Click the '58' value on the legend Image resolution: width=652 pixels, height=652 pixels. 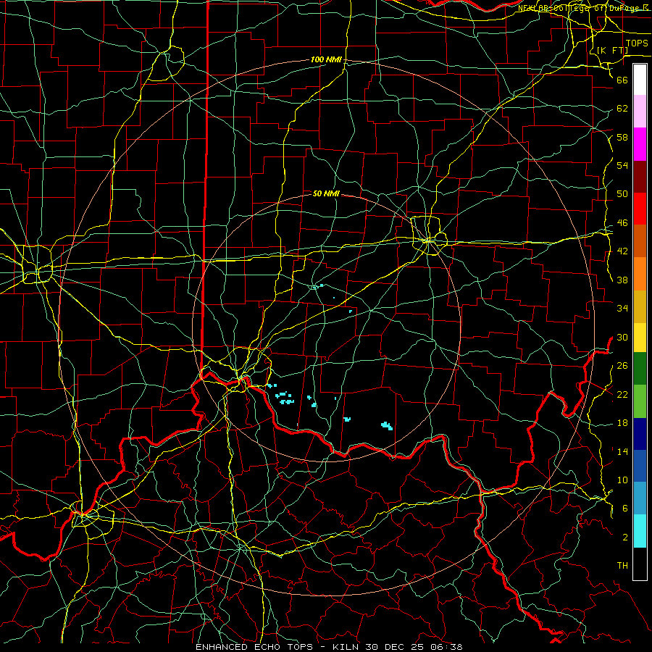click(622, 137)
